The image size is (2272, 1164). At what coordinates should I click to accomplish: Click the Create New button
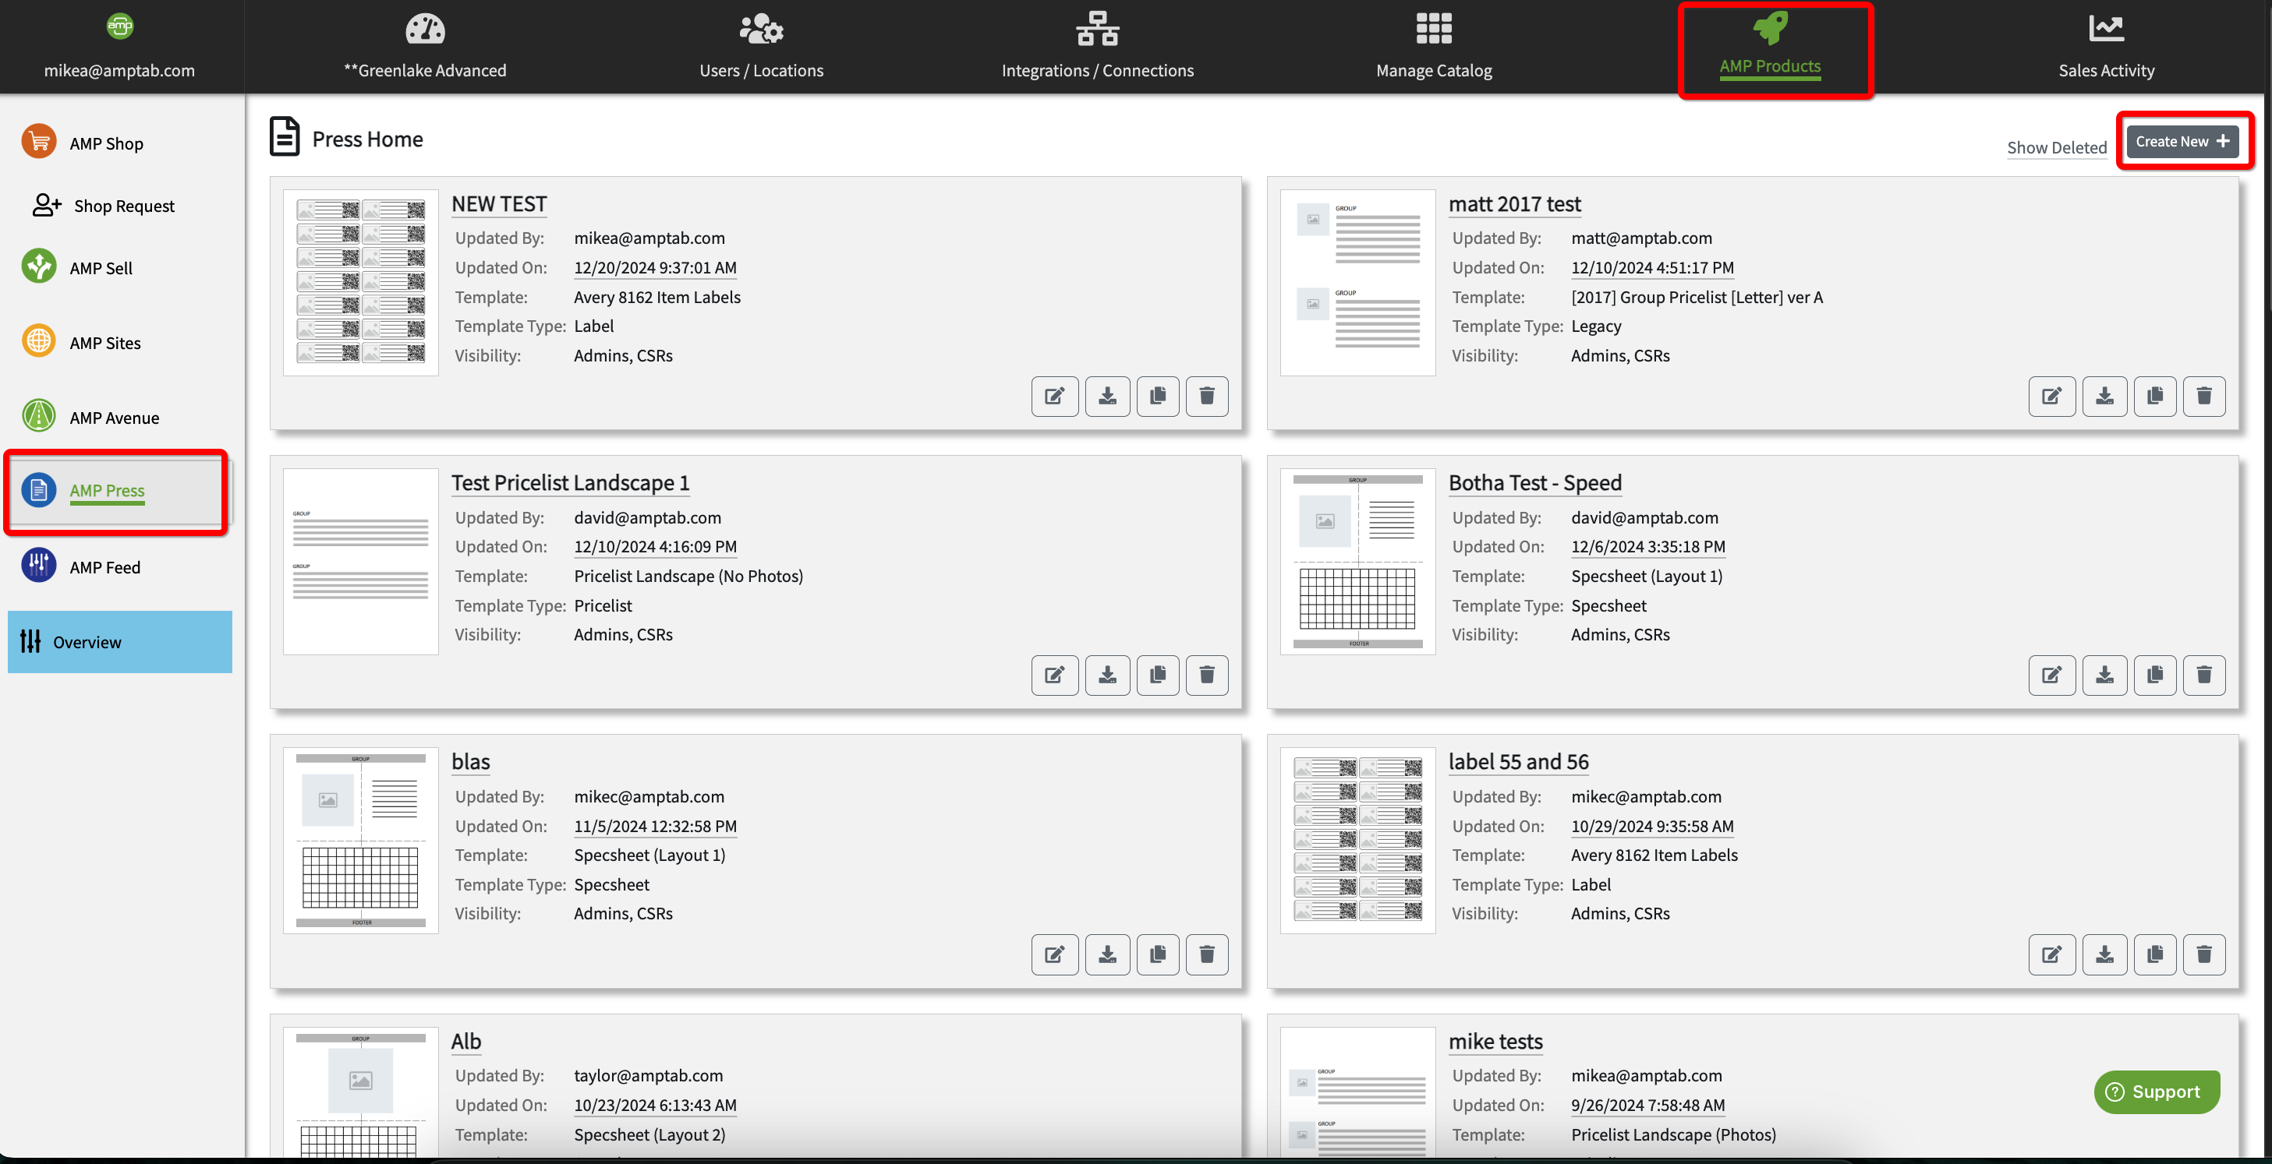click(x=2182, y=141)
